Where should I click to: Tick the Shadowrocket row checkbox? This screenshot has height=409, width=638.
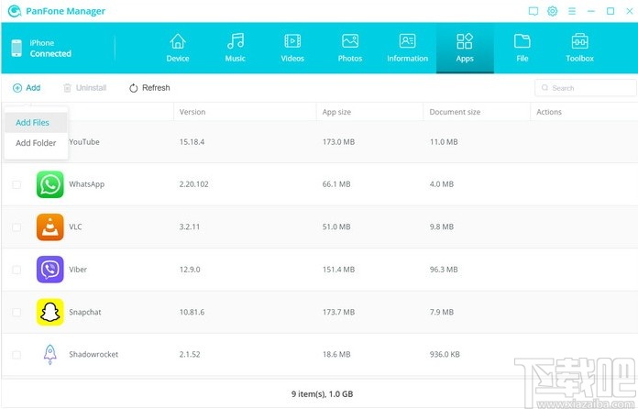pyautogui.click(x=16, y=355)
